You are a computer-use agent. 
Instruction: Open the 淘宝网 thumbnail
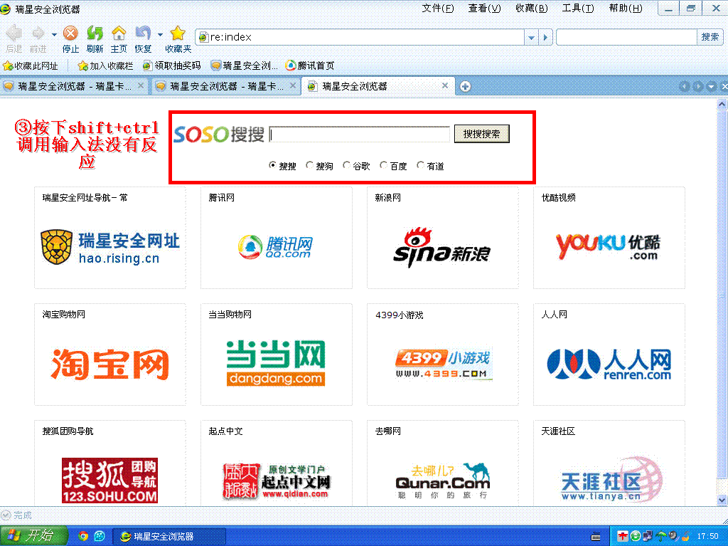110,355
